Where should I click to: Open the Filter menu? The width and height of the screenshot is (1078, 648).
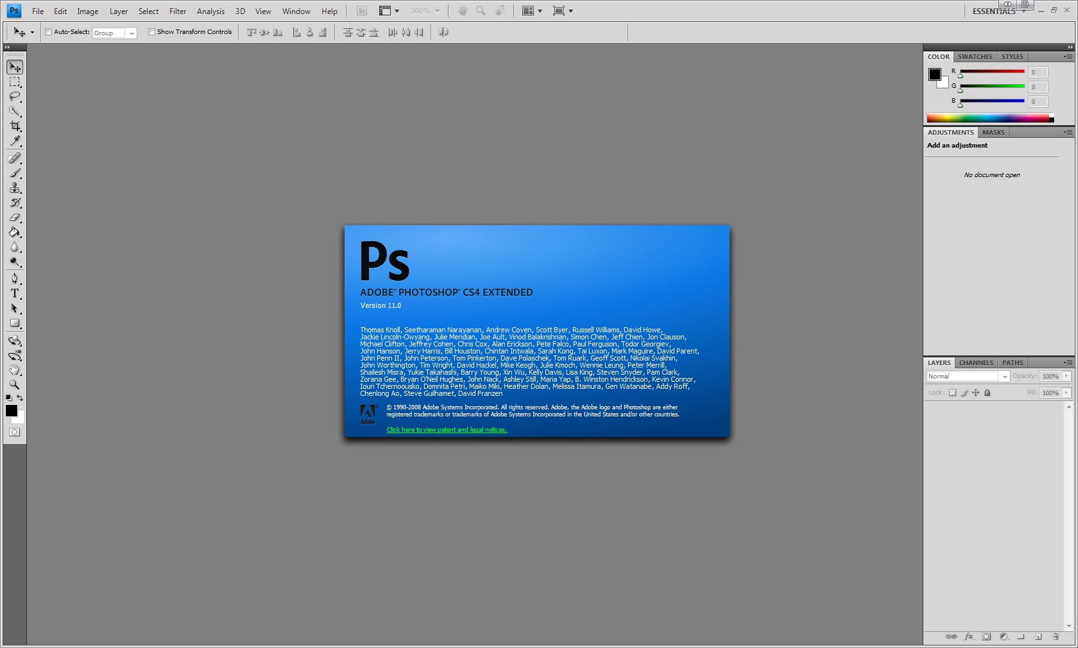click(178, 11)
